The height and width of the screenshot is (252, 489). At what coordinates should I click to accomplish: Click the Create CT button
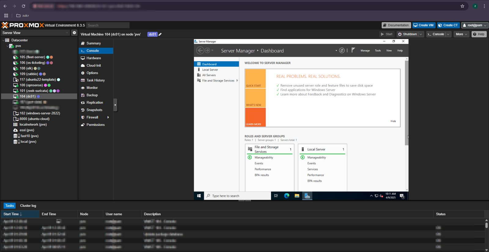click(x=448, y=25)
